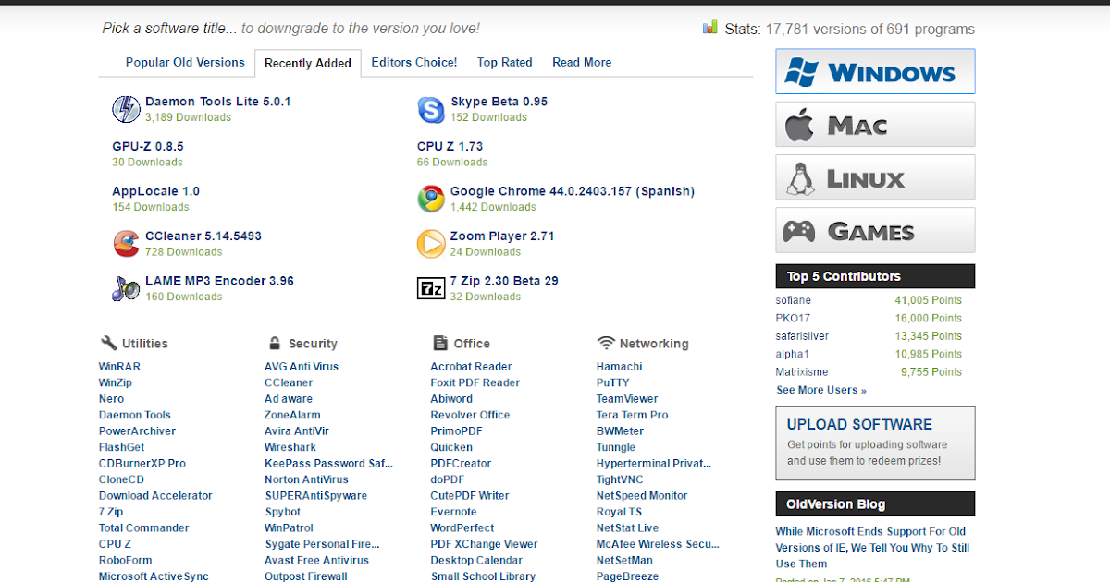Open the Top Rated tab
The width and height of the screenshot is (1110, 582).
click(505, 63)
